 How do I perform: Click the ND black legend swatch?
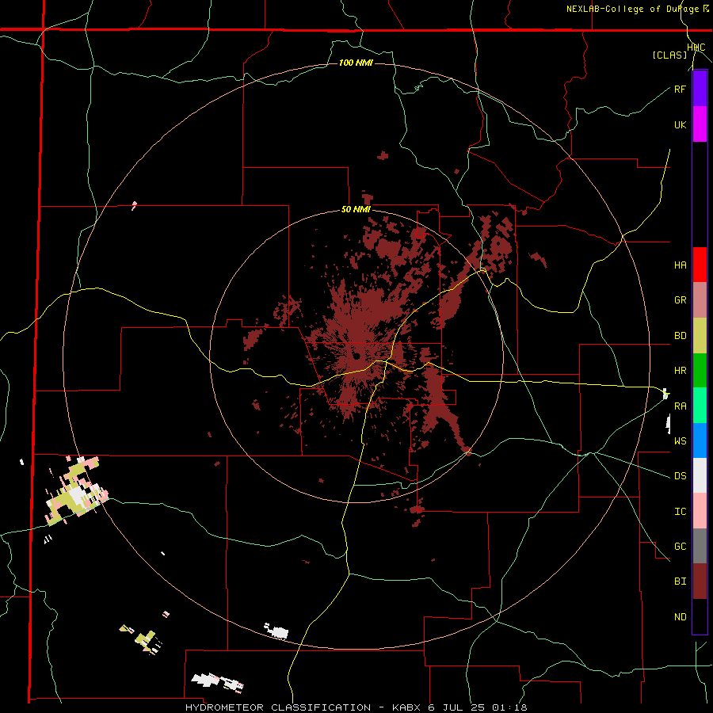700,616
